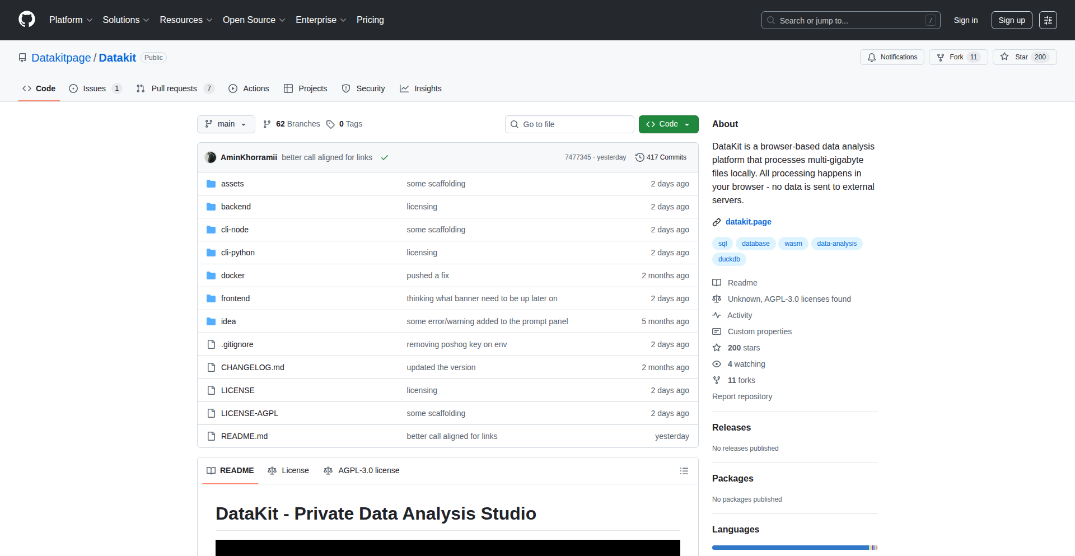Click the green commit status checkmark
This screenshot has width=1075, height=556.
coord(385,158)
